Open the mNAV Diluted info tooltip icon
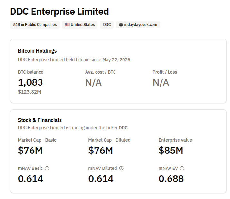 pyautogui.click(x=121, y=168)
